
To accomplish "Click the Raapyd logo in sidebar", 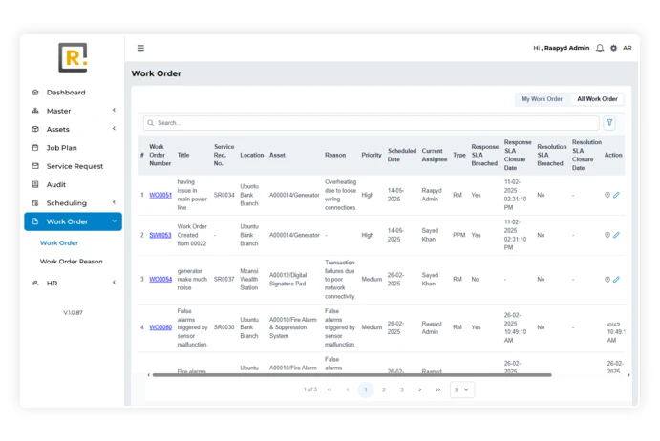I will point(72,57).
